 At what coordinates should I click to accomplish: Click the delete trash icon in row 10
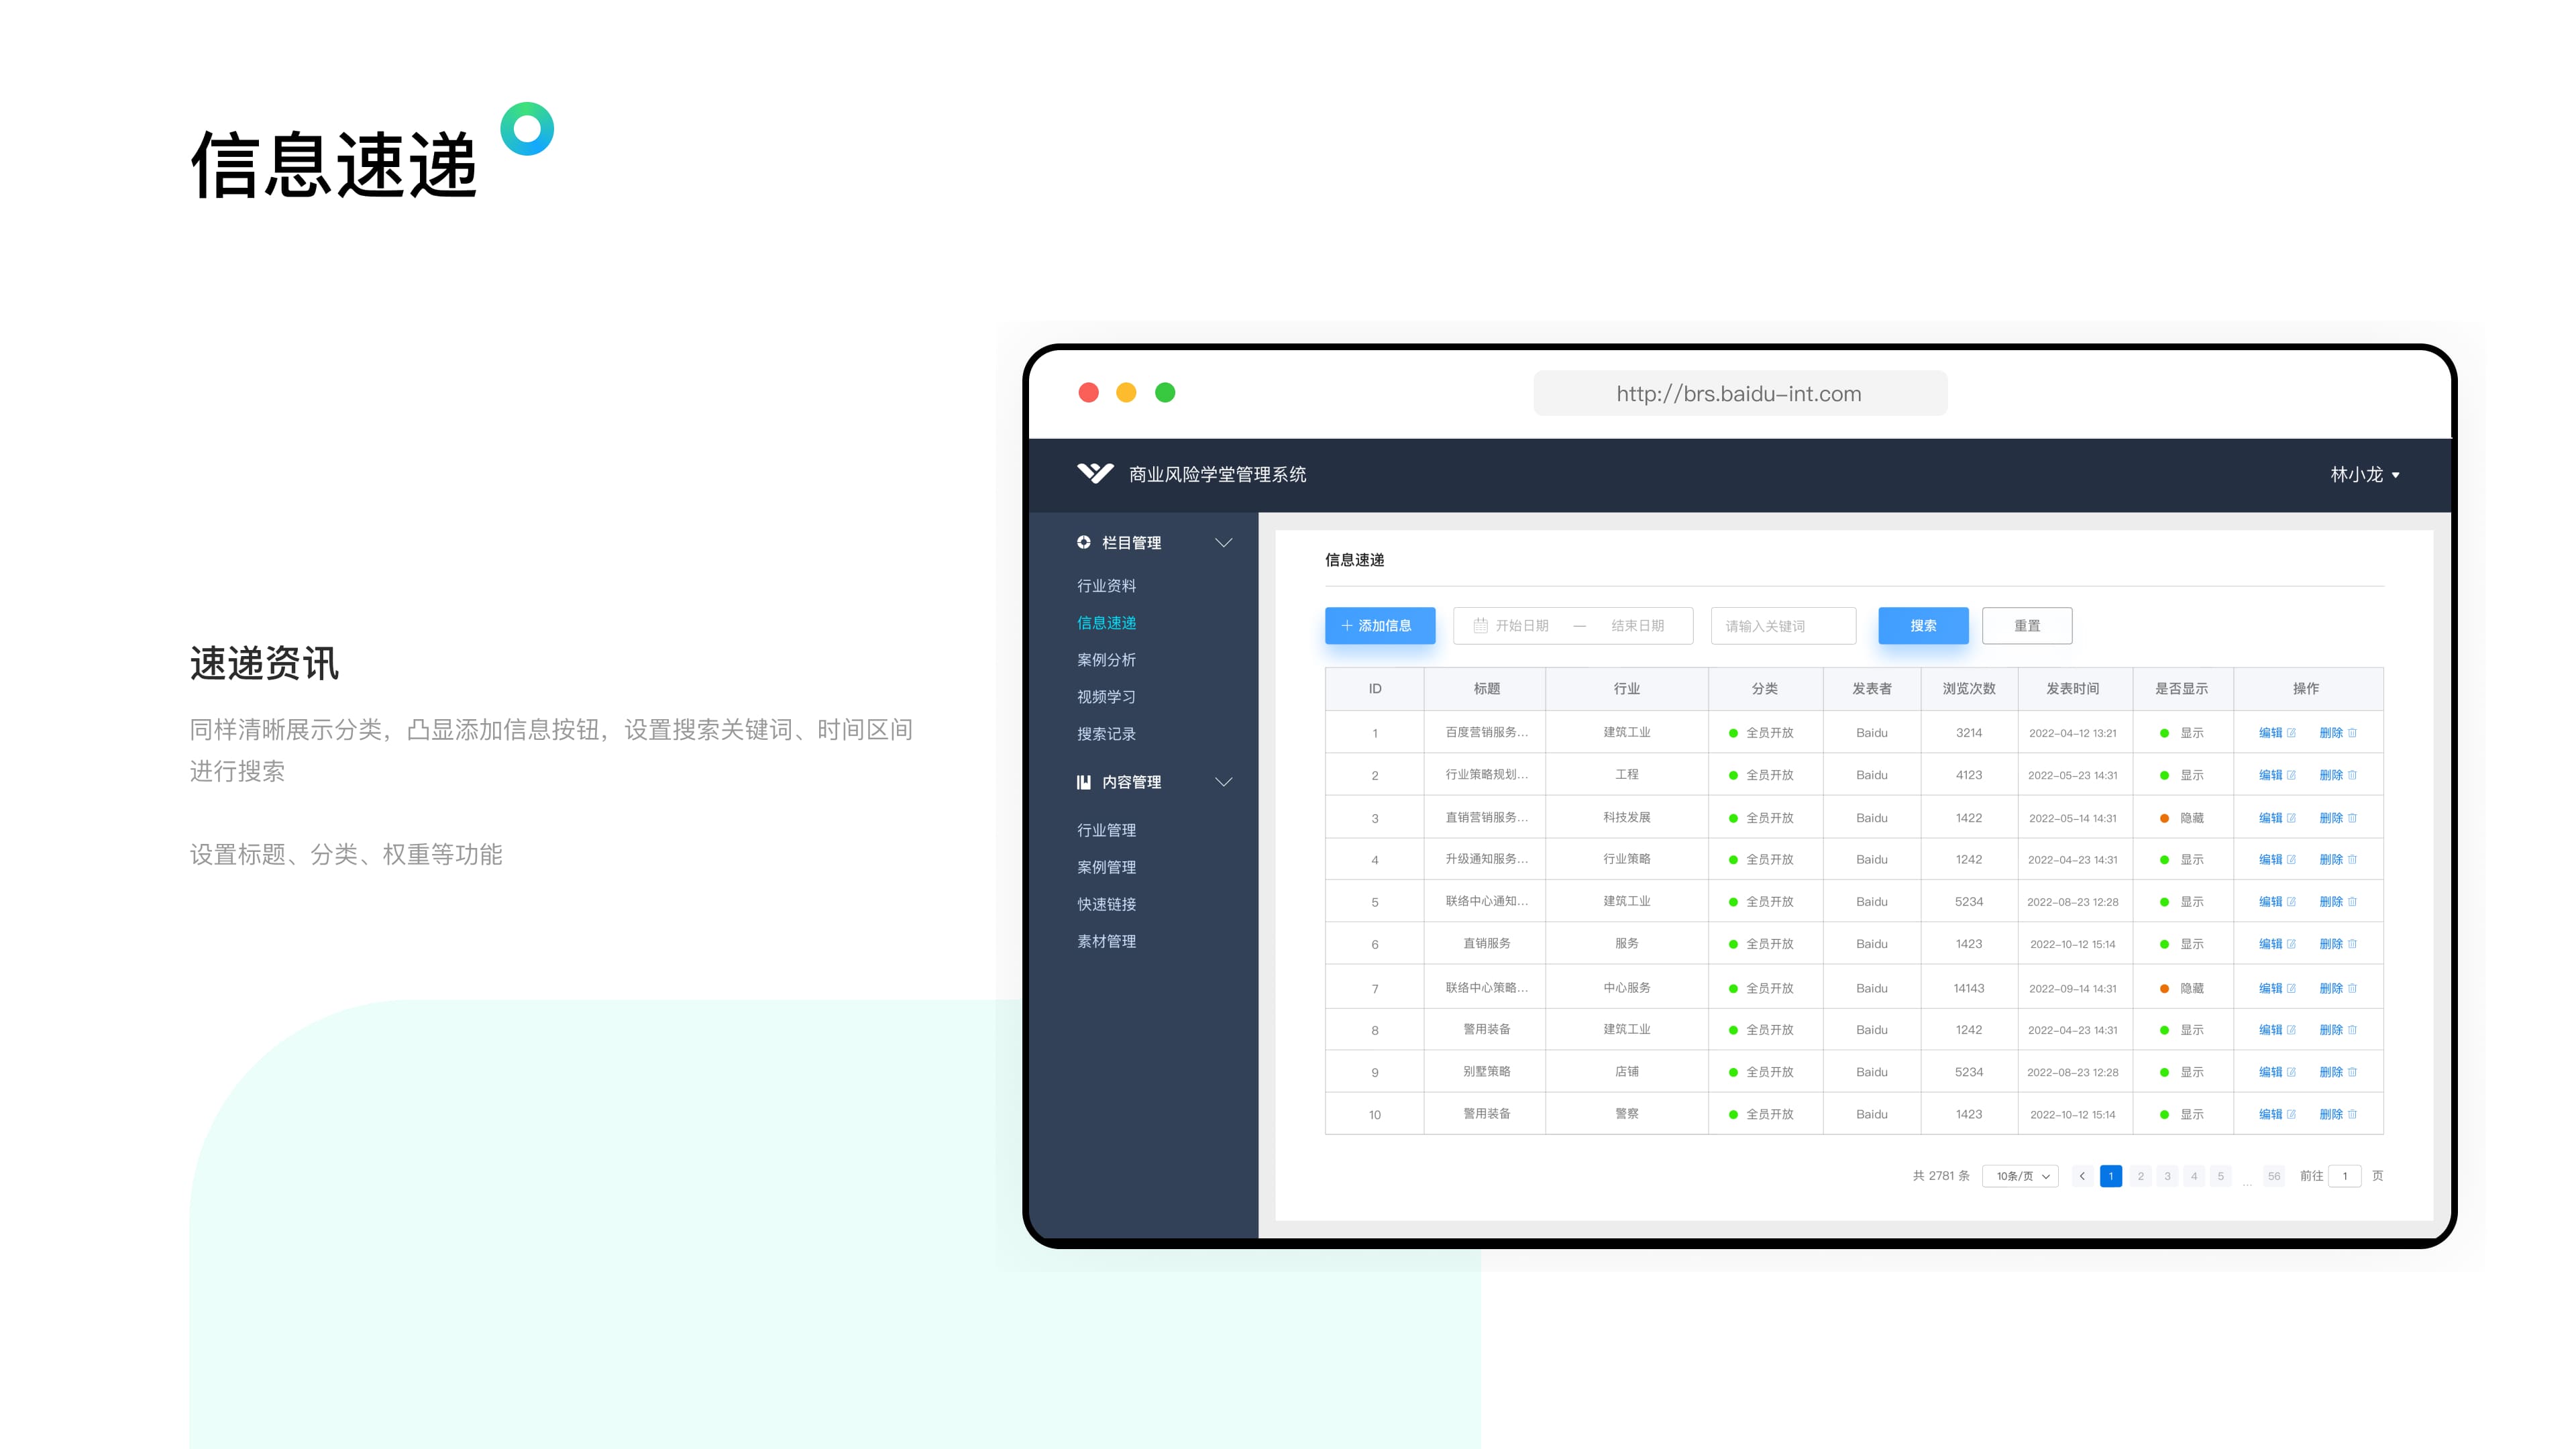pyautogui.click(x=2352, y=1114)
